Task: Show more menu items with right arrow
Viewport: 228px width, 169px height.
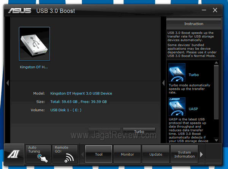Action: tap(201, 154)
